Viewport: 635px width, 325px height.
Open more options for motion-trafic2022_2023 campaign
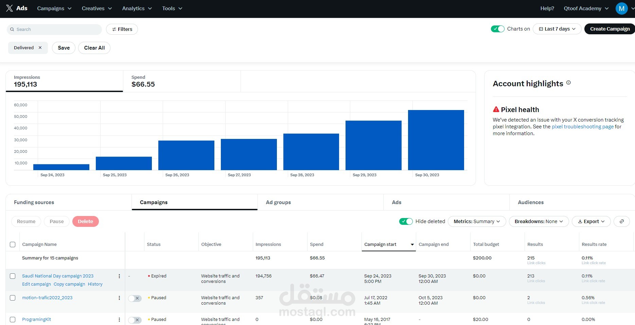[x=119, y=298]
